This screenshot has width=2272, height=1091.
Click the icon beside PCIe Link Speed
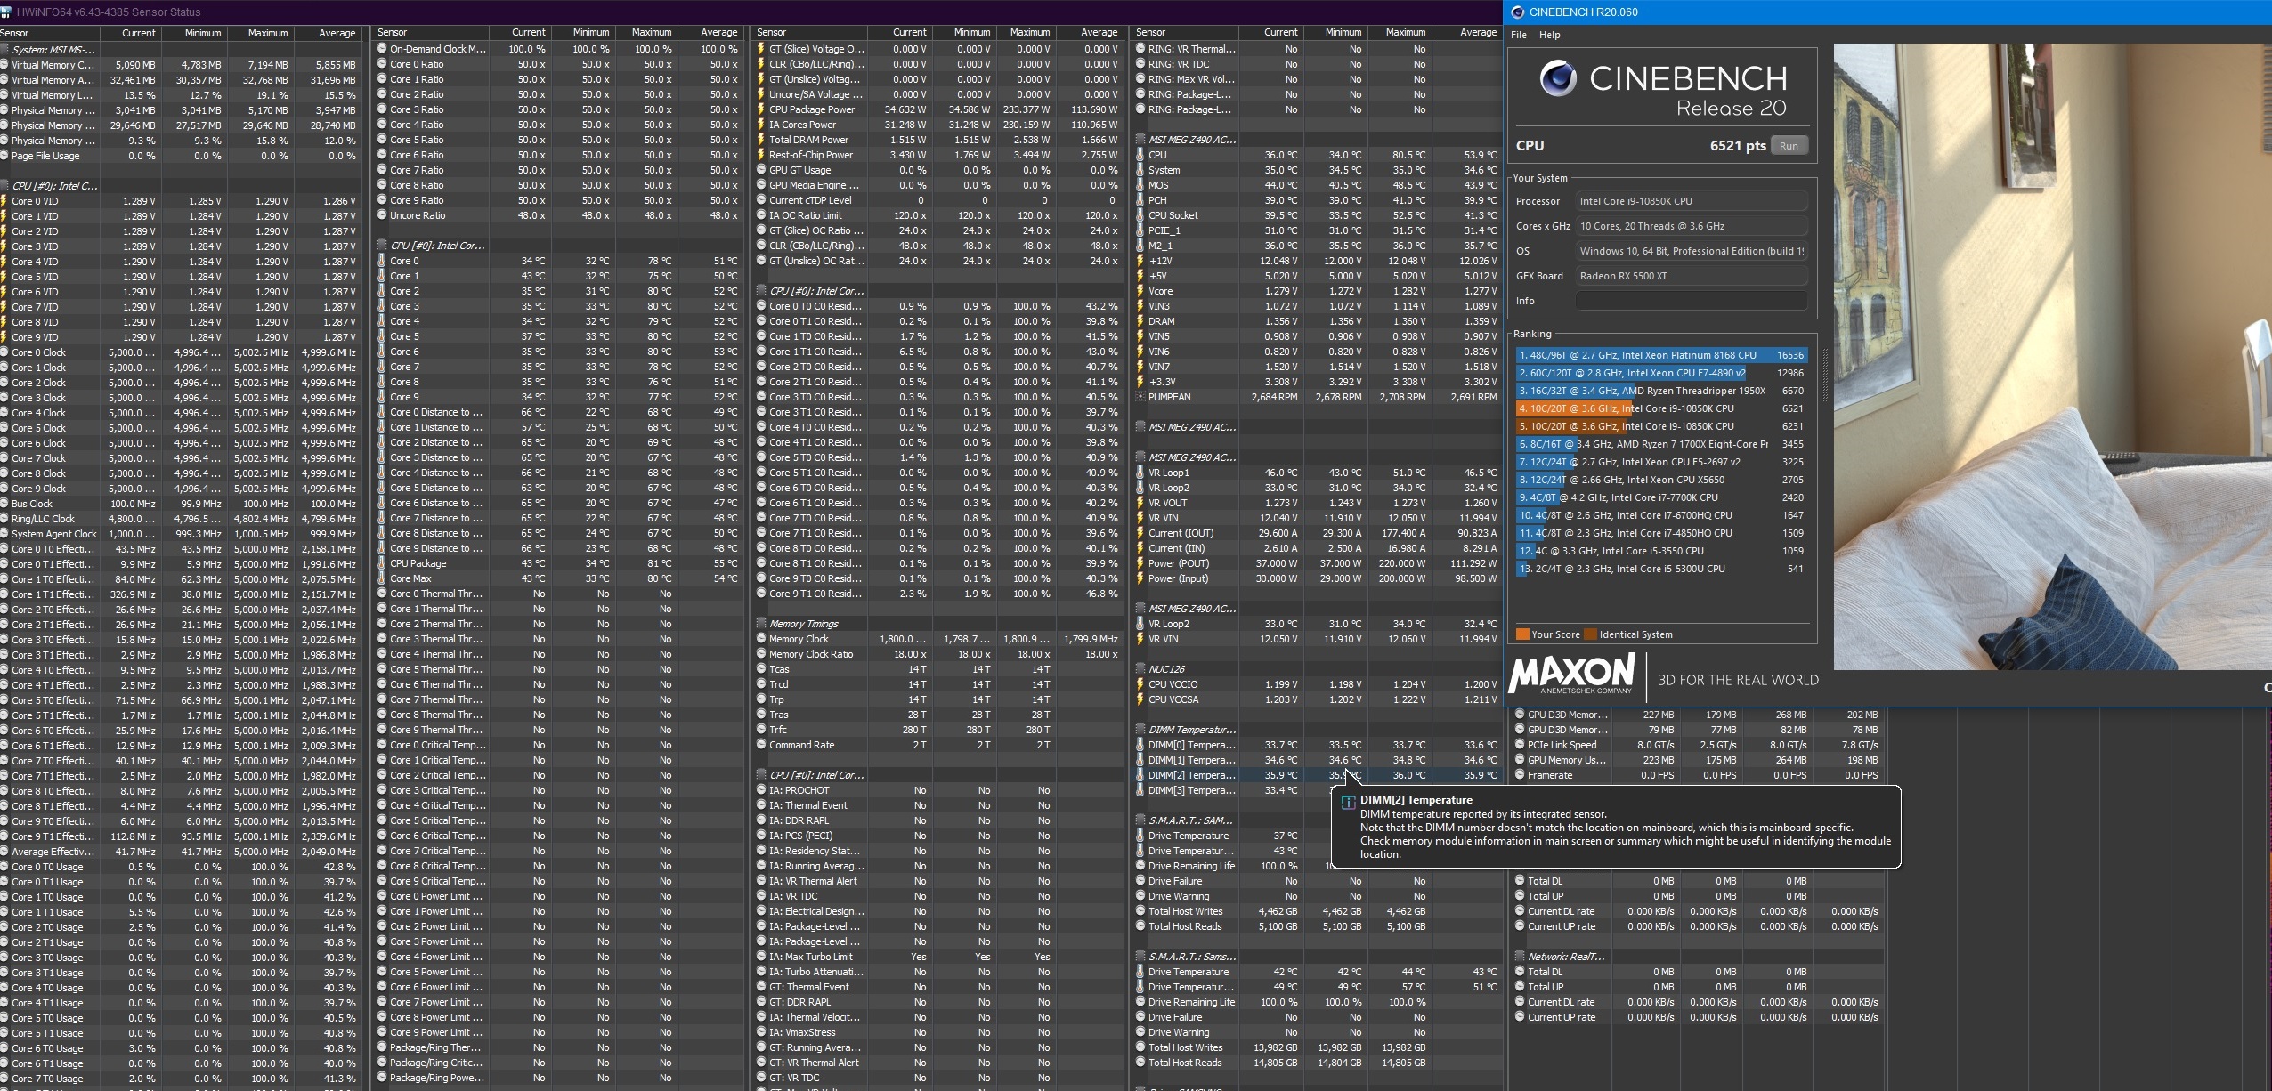[1520, 745]
